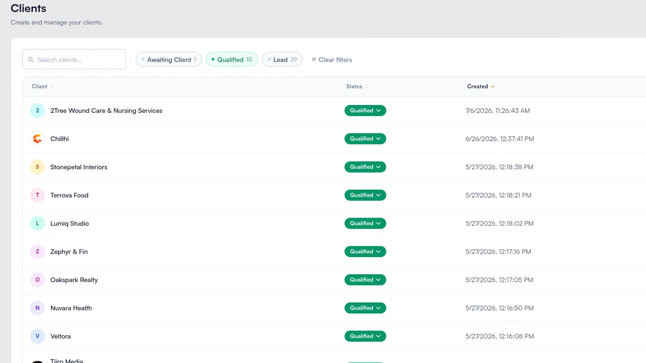Toggle the Qualified filter chip
Screen dimensions: 646x363
click(x=232, y=59)
